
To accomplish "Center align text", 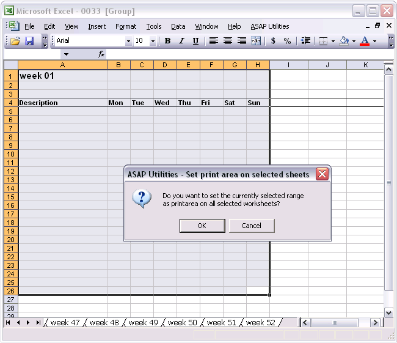I will click(228, 41).
